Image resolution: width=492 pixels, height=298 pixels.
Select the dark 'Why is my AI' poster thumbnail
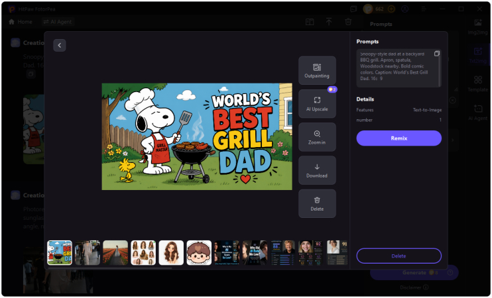coord(227,253)
